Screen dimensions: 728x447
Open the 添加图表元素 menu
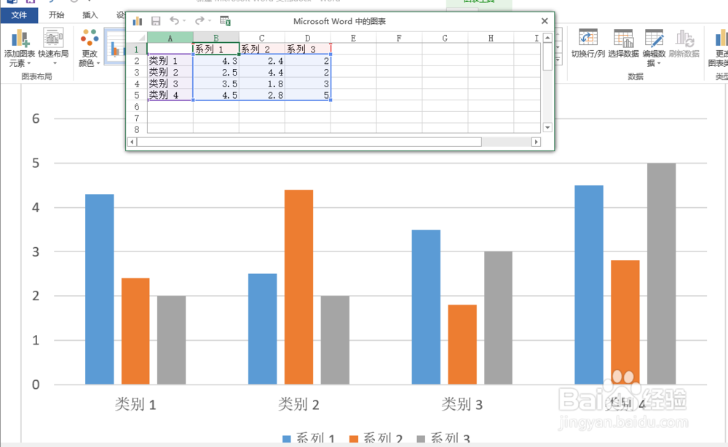point(20,48)
